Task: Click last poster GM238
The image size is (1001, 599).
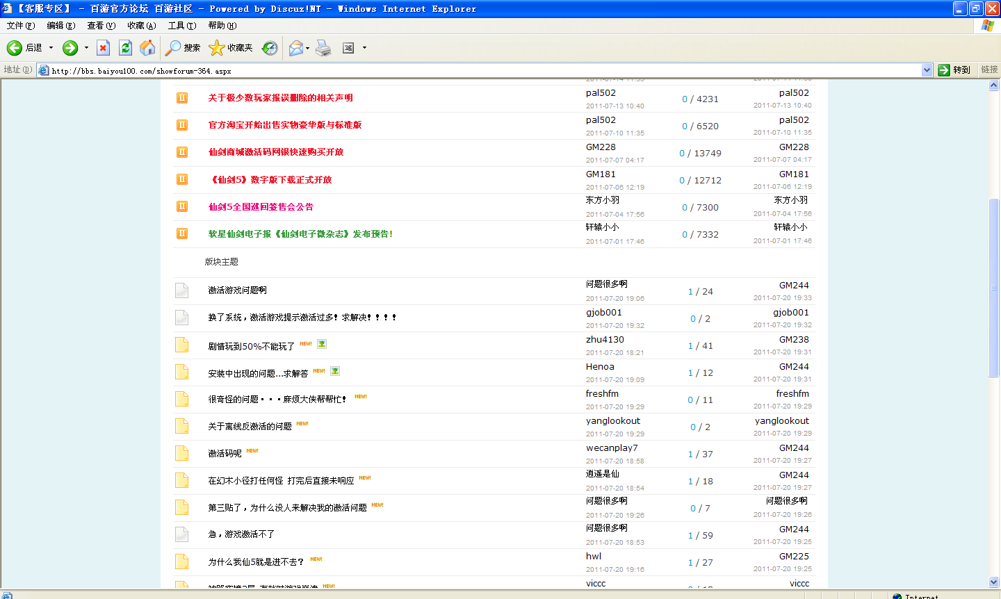Action: (x=794, y=340)
